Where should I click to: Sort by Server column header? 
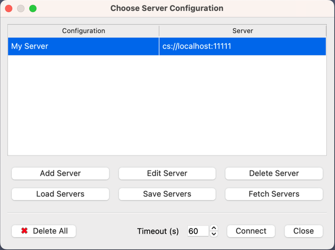click(x=243, y=31)
